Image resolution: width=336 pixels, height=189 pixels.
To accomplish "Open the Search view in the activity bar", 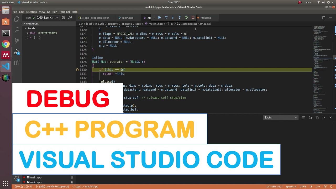I will (17, 30).
